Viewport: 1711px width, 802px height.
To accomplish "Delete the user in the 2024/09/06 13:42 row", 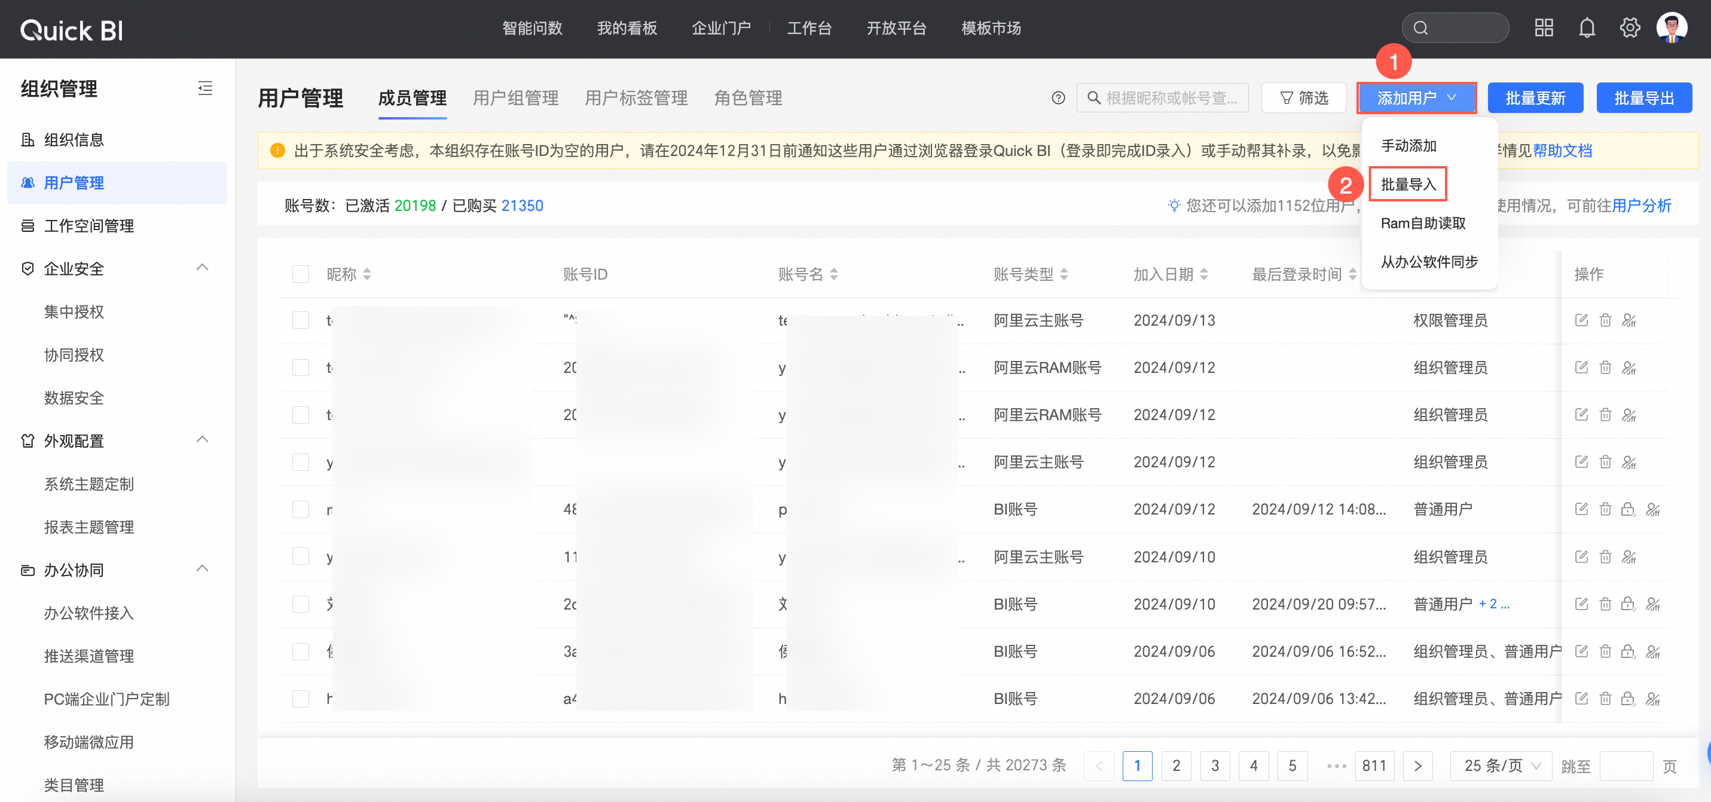I will pyautogui.click(x=1605, y=699).
